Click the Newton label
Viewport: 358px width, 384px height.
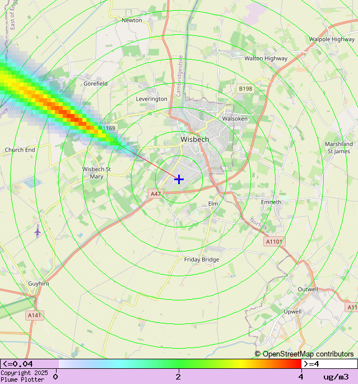[132, 20]
